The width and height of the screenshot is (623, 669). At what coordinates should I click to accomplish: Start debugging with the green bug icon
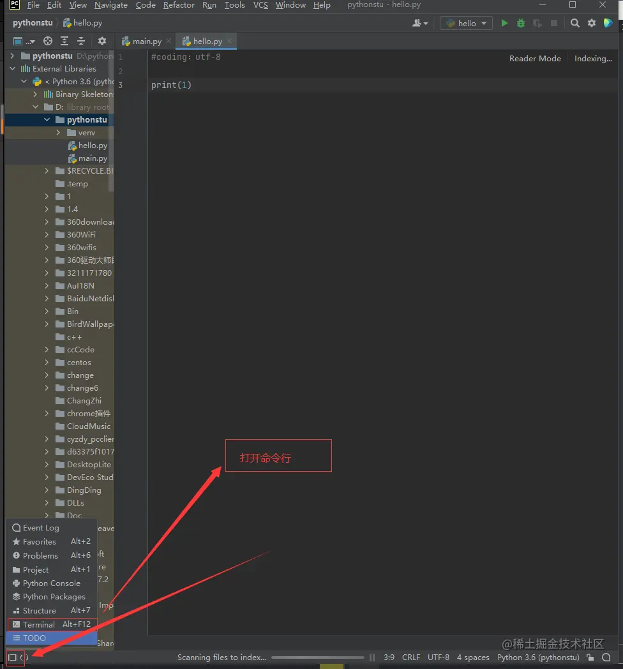(521, 23)
